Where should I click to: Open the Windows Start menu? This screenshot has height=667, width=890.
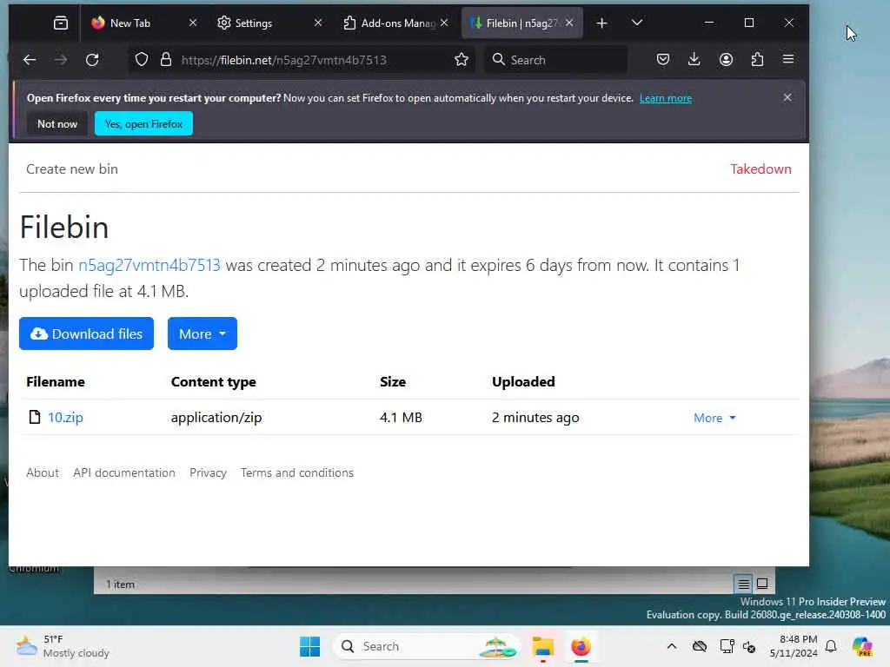(310, 646)
